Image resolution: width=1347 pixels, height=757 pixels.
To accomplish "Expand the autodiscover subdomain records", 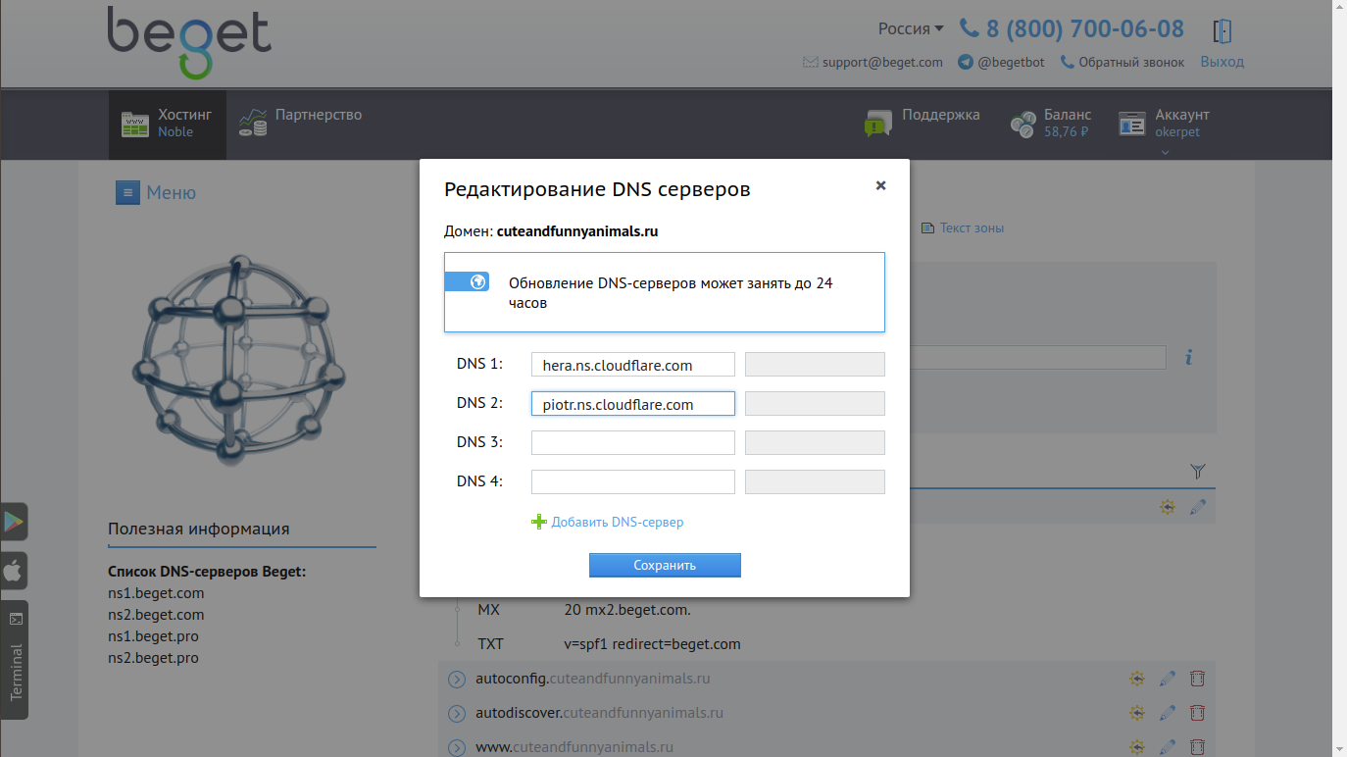I will click(x=456, y=713).
